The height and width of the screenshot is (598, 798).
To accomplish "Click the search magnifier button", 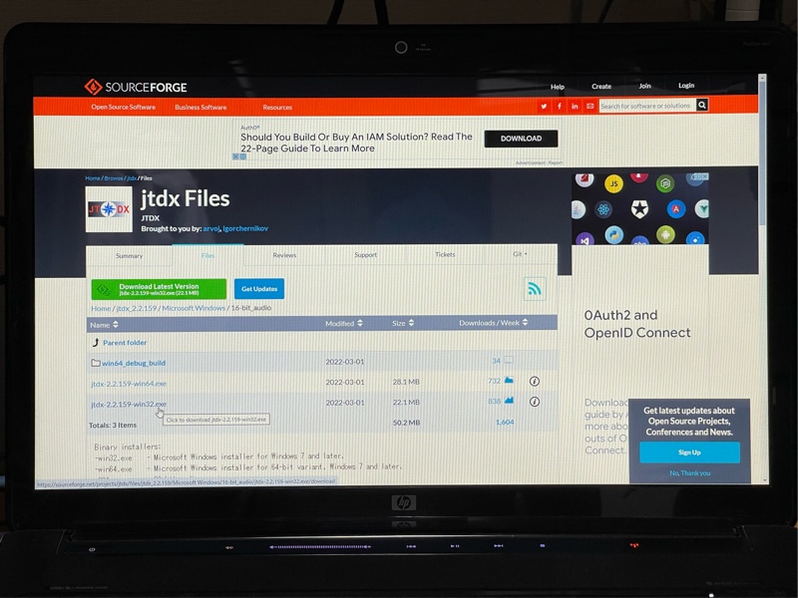I will click(702, 105).
